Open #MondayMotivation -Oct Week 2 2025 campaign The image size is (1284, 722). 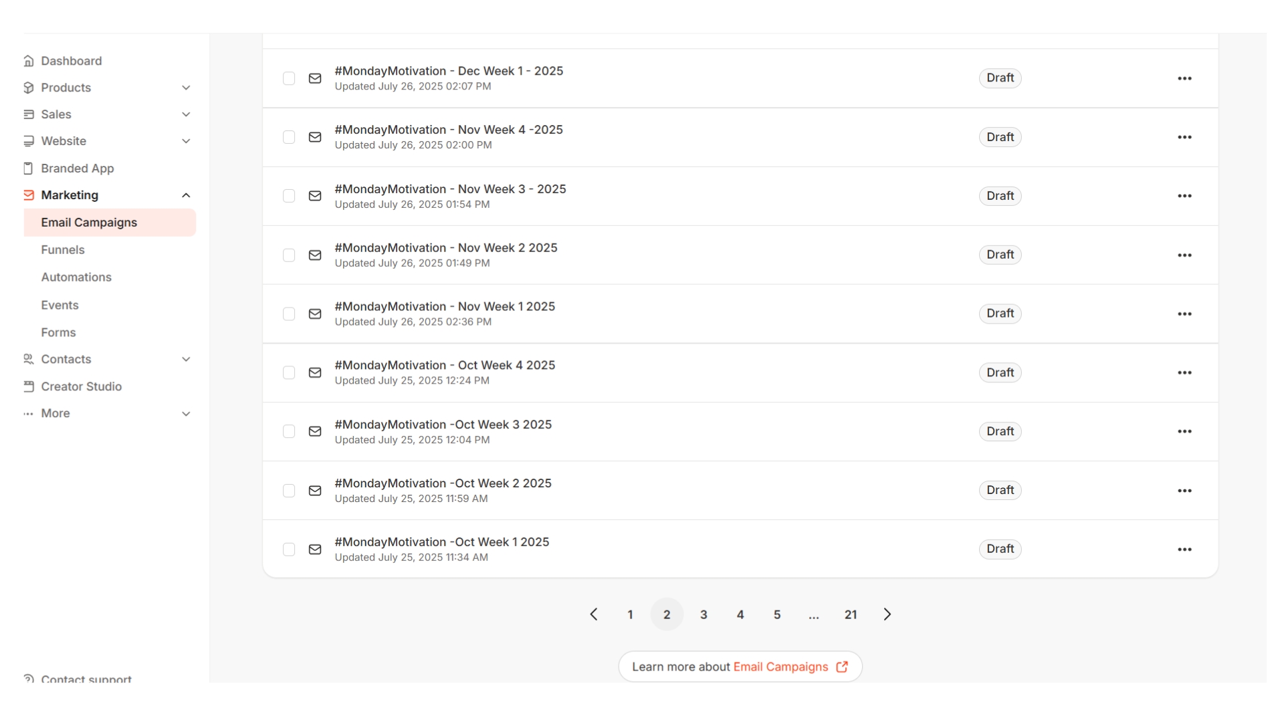[443, 483]
